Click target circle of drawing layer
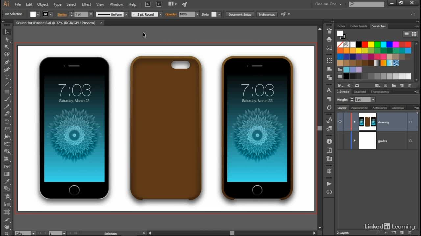Screen dimensions: 421x236 (x=410, y=122)
